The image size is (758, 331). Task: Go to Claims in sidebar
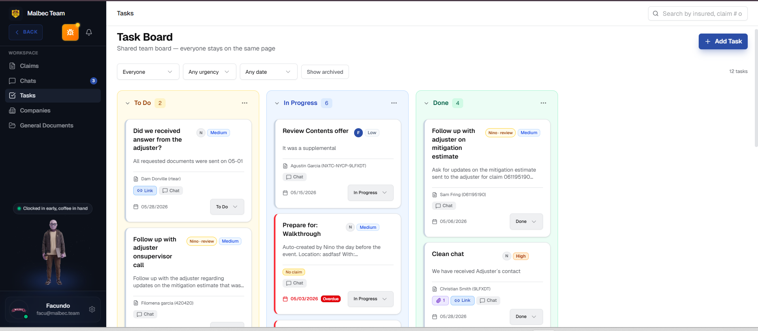[53, 66]
